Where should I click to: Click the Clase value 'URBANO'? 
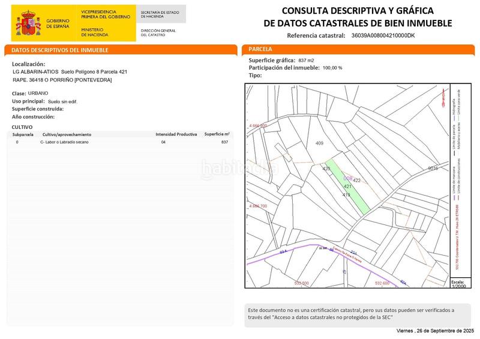38,93
